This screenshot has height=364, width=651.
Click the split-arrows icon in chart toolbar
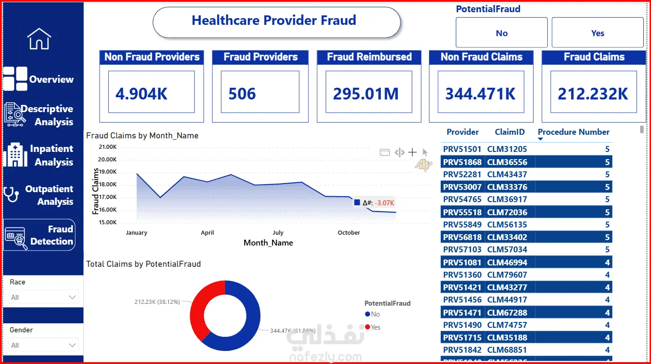[x=399, y=152]
